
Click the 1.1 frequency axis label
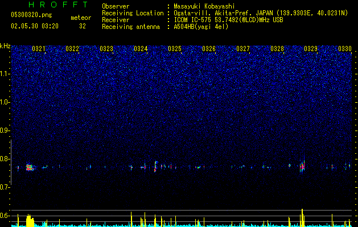pos(5,74)
